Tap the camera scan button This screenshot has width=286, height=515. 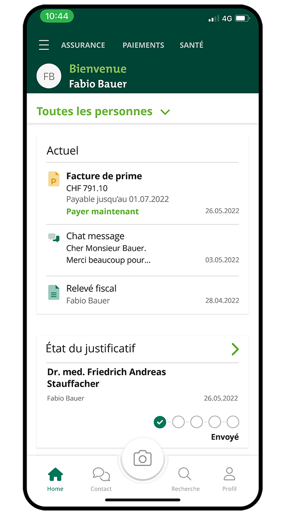142,458
